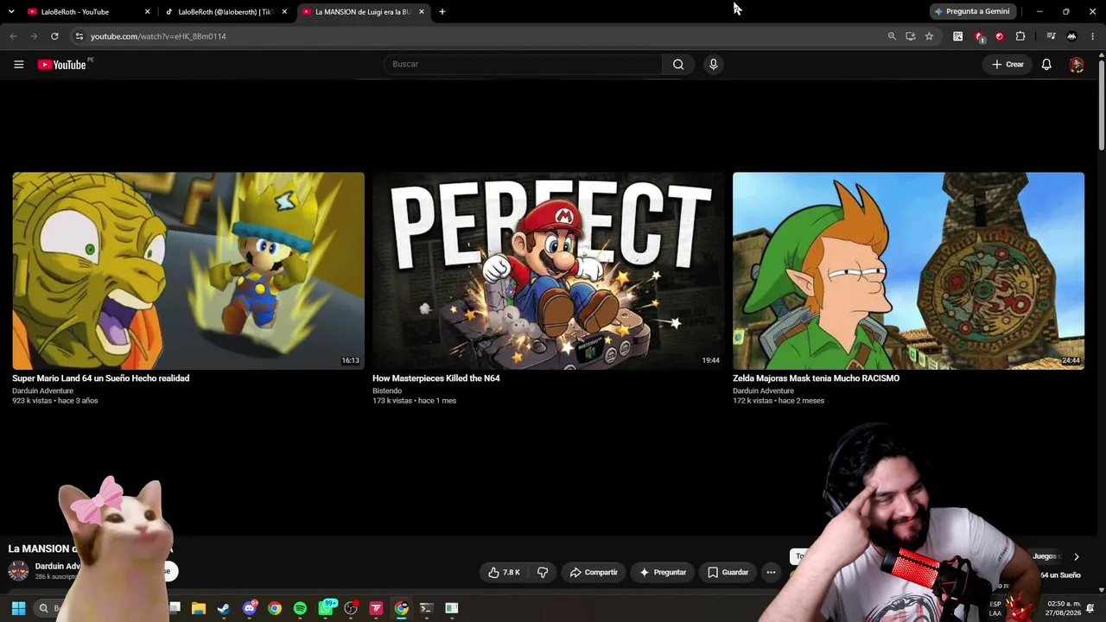Select the La MANSION de Luigi tab
Viewport: 1106px width, 622px height.
(x=364, y=11)
